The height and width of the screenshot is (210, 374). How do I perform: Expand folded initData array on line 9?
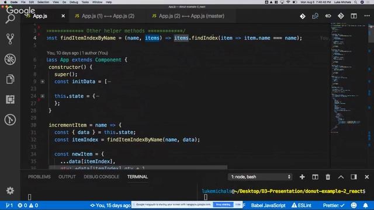43,82
